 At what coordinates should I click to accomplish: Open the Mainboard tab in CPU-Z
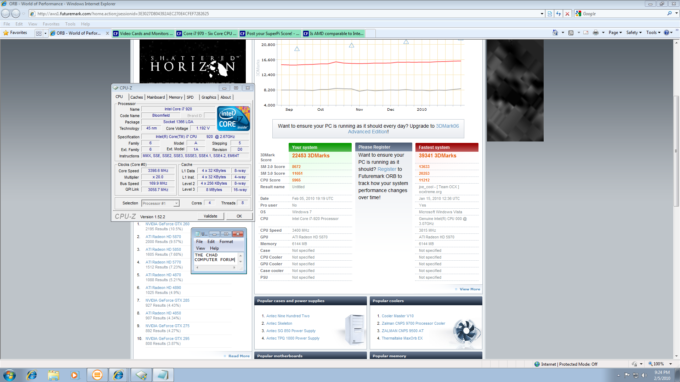point(156,97)
